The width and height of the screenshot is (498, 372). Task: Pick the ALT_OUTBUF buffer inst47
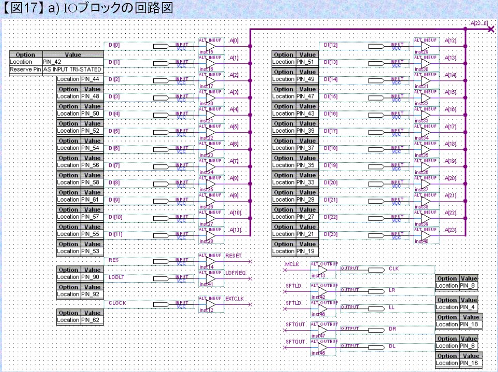[x=323, y=331]
